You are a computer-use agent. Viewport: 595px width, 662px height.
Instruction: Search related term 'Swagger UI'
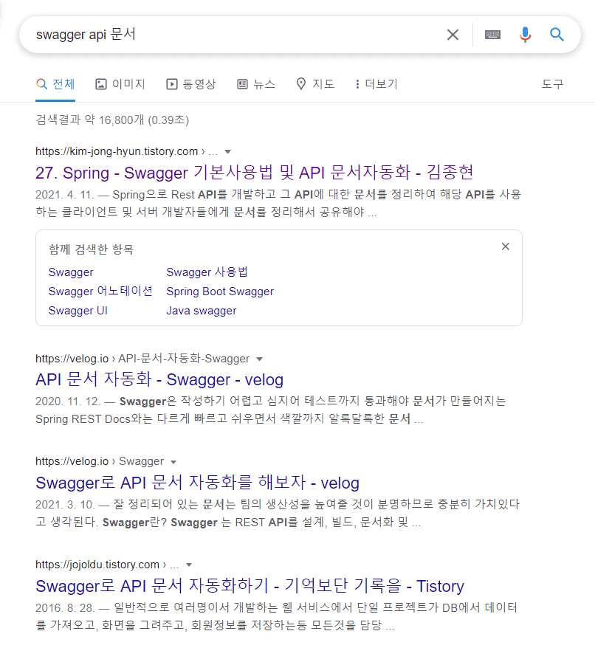click(x=78, y=311)
